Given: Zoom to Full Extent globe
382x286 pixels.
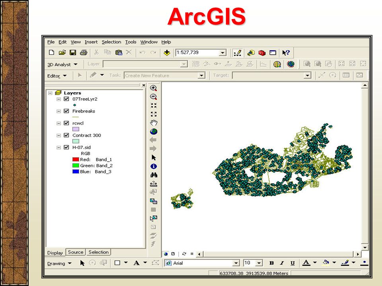Looking at the screenshot, I should [x=154, y=131].
